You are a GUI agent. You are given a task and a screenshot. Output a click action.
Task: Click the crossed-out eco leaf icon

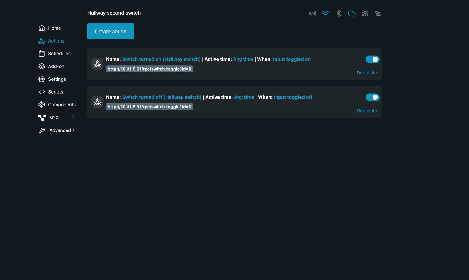378,13
